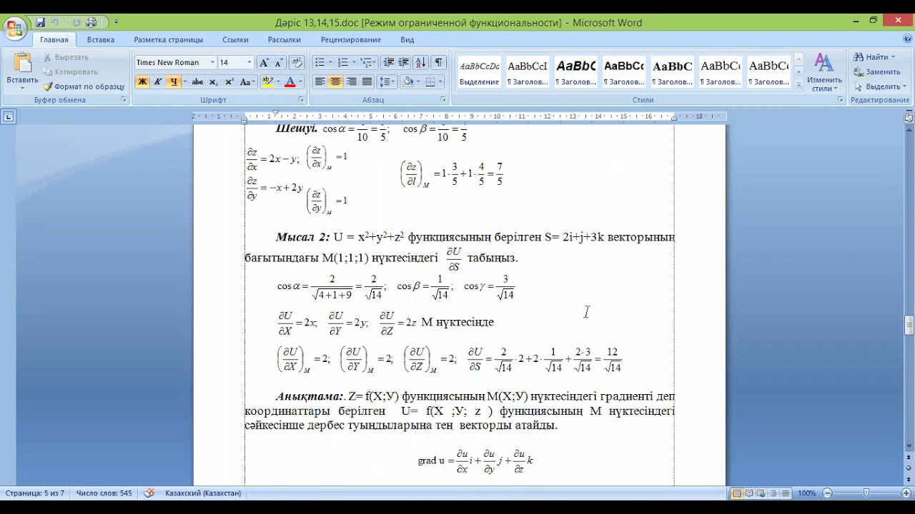Screen dimensions: 915x514
Task: Open Шрифт dialog launcher
Action: click(x=301, y=100)
